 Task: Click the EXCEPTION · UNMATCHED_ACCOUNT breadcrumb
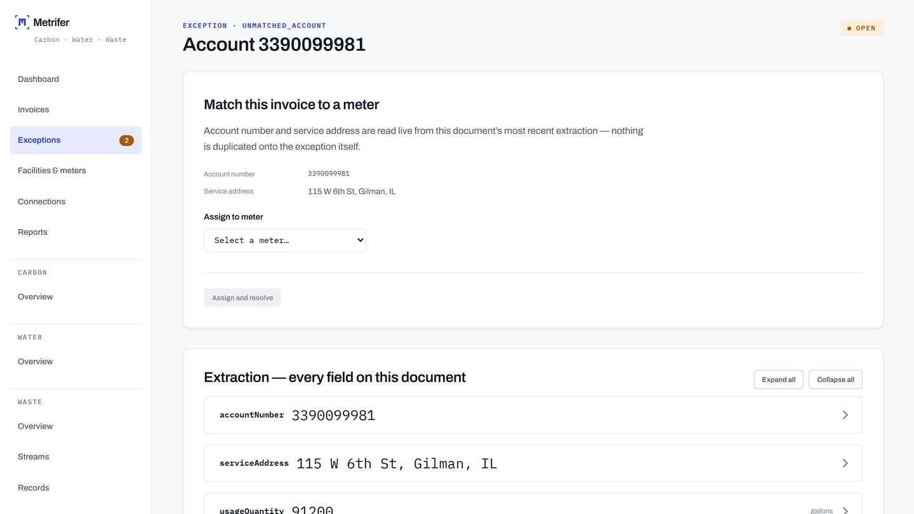255,26
